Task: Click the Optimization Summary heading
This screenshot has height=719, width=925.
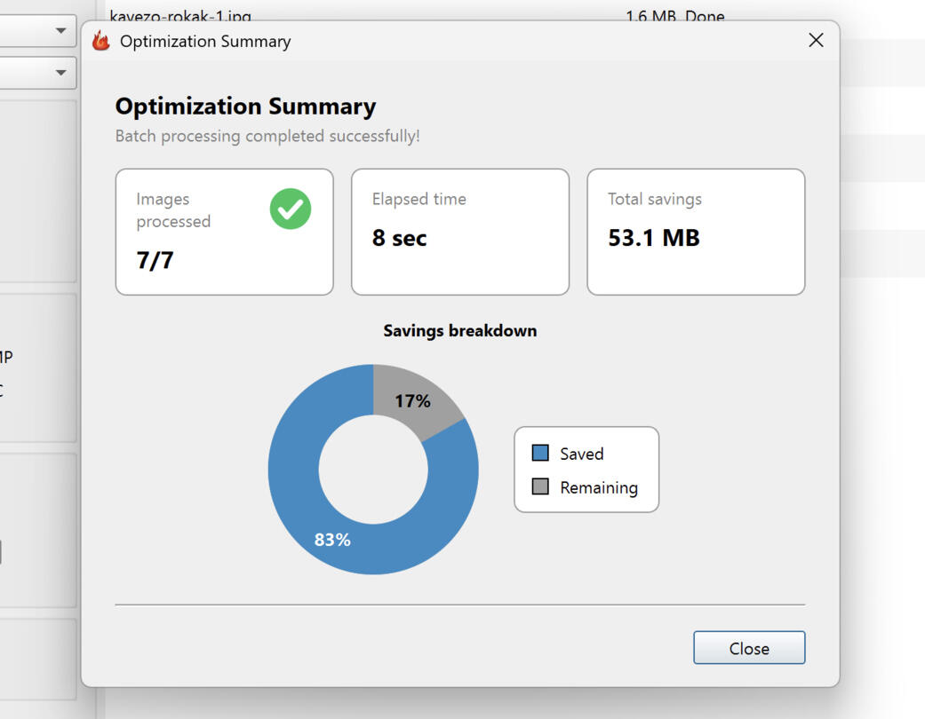Action: 245,107
